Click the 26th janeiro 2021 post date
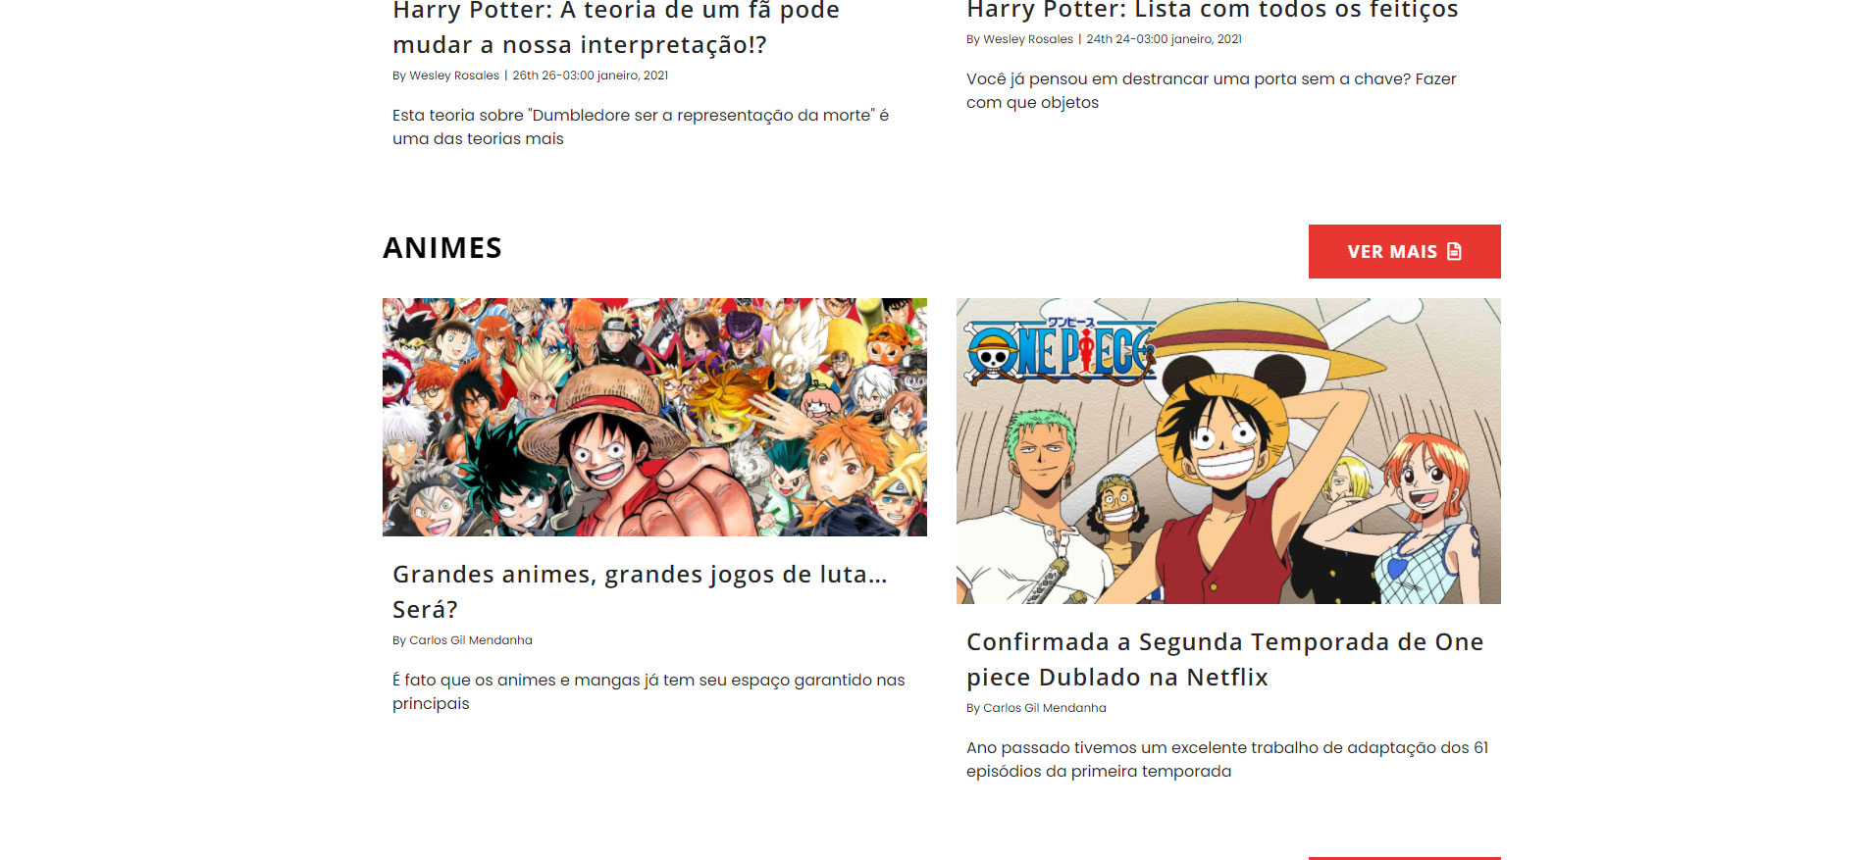1866x860 pixels. point(590,76)
